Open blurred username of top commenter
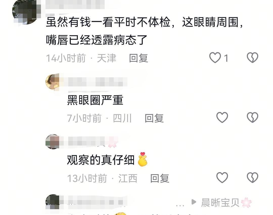273x215 pixels. pyautogui.click(x=75, y=4)
